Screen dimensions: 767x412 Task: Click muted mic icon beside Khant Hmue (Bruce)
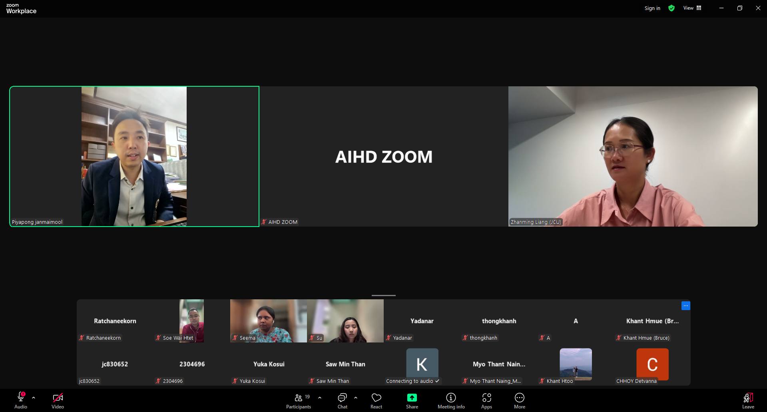pyautogui.click(x=619, y=338)
